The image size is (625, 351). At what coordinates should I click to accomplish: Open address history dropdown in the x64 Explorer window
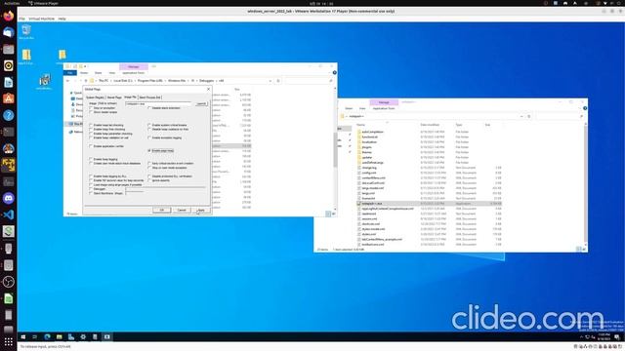tap(271, 81)
